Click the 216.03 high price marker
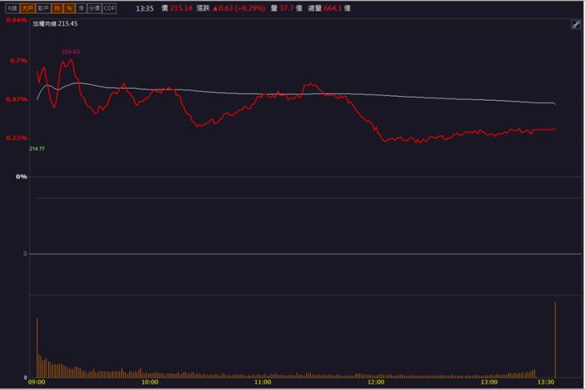Image resolution: width=585 pixels, height=390 pixels. 71,52
